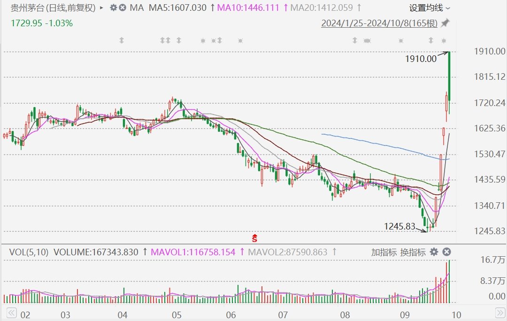Select the MA20:1412.059 value
Screen dimensions: 507x321
(322, 8)
